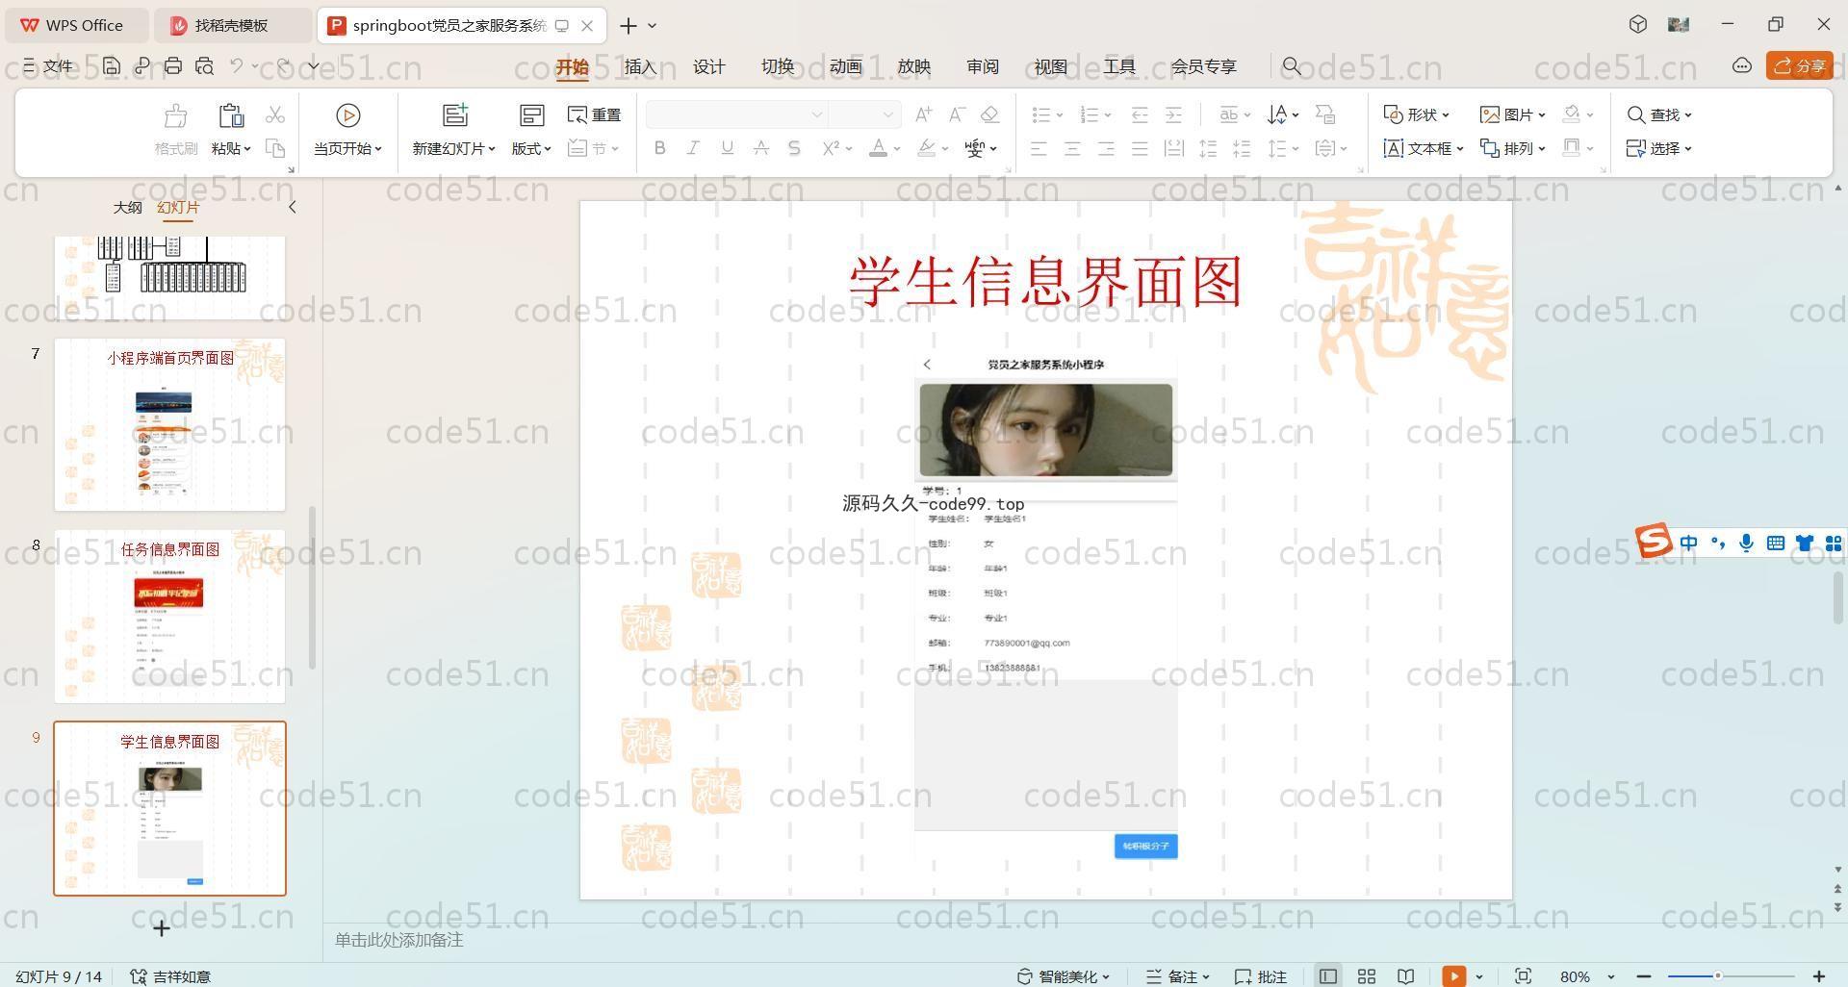This screenshot has width=1848, height=987.
Task: Collapse the slide thumbnail panel chevron
Action: click(x=293, y=207)
